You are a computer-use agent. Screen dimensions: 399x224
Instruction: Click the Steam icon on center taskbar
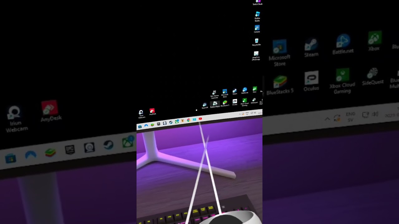pos(171,122)
